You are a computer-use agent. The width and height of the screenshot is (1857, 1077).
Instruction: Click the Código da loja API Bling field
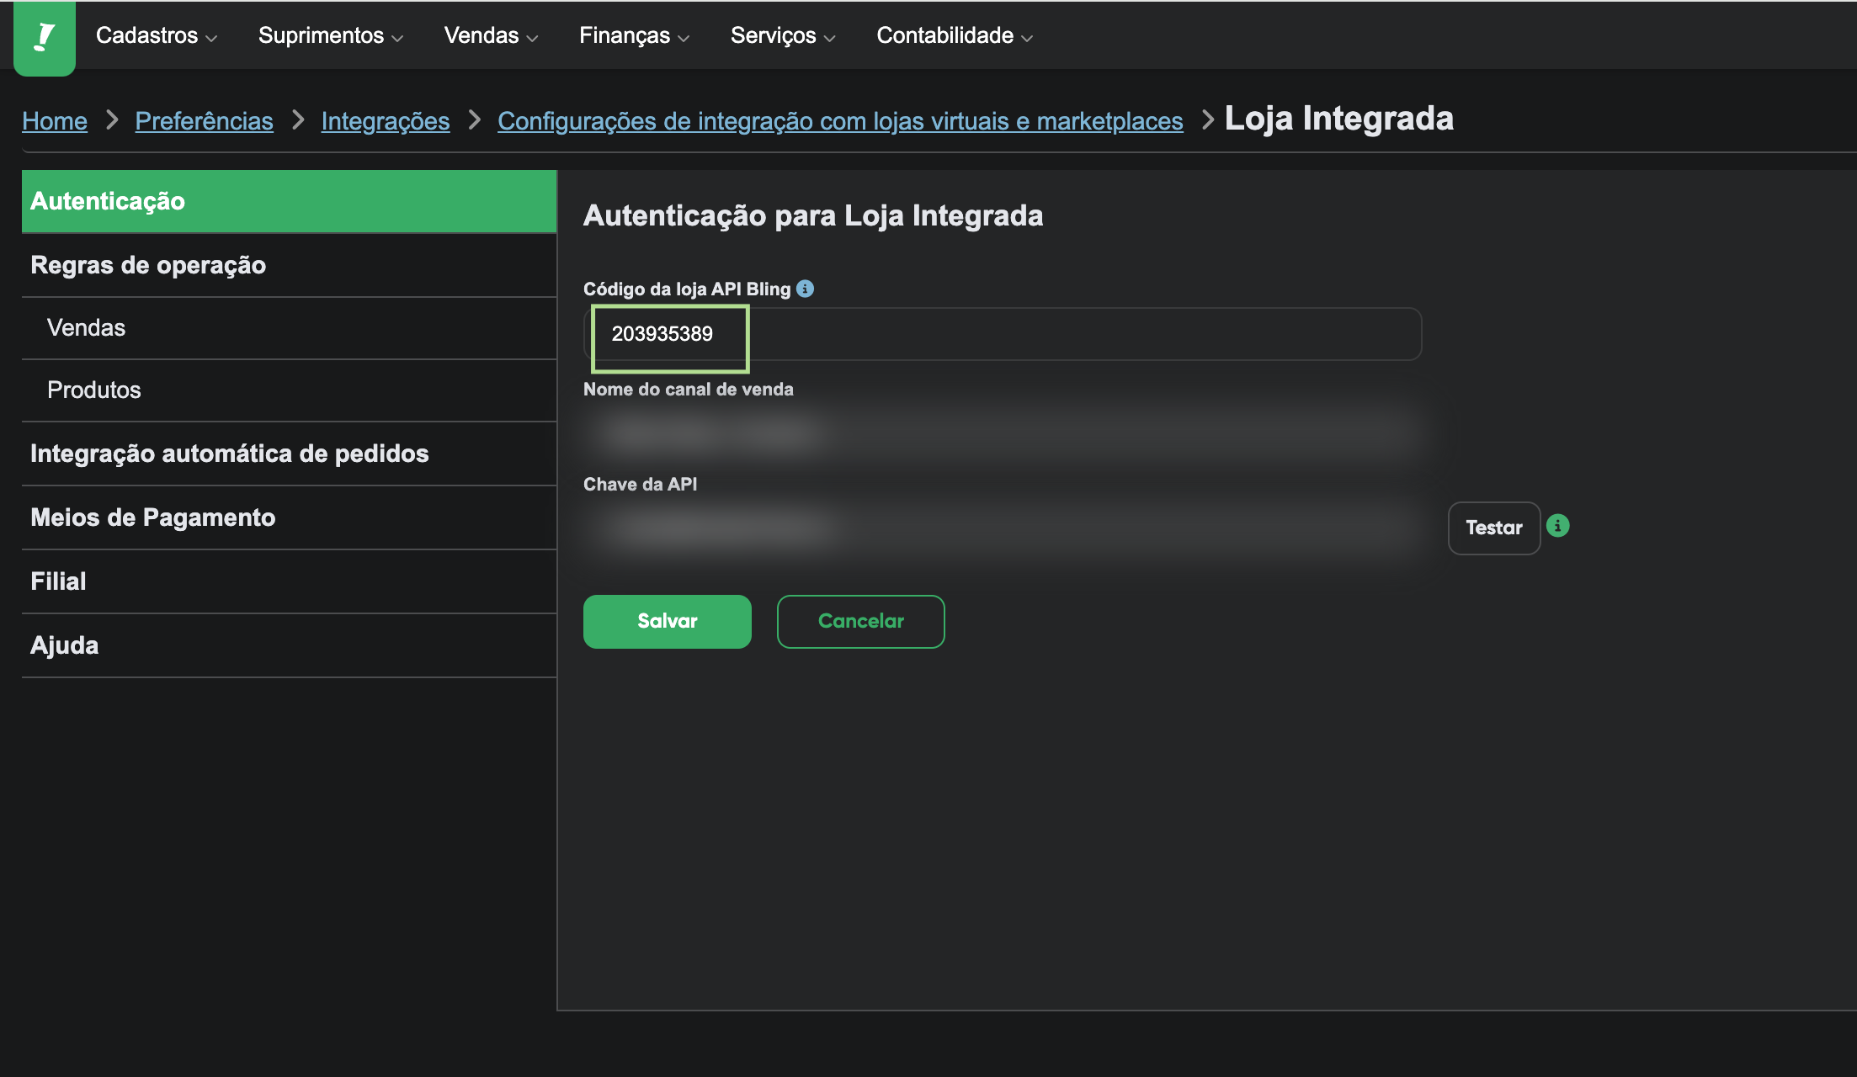(1003, 334)
